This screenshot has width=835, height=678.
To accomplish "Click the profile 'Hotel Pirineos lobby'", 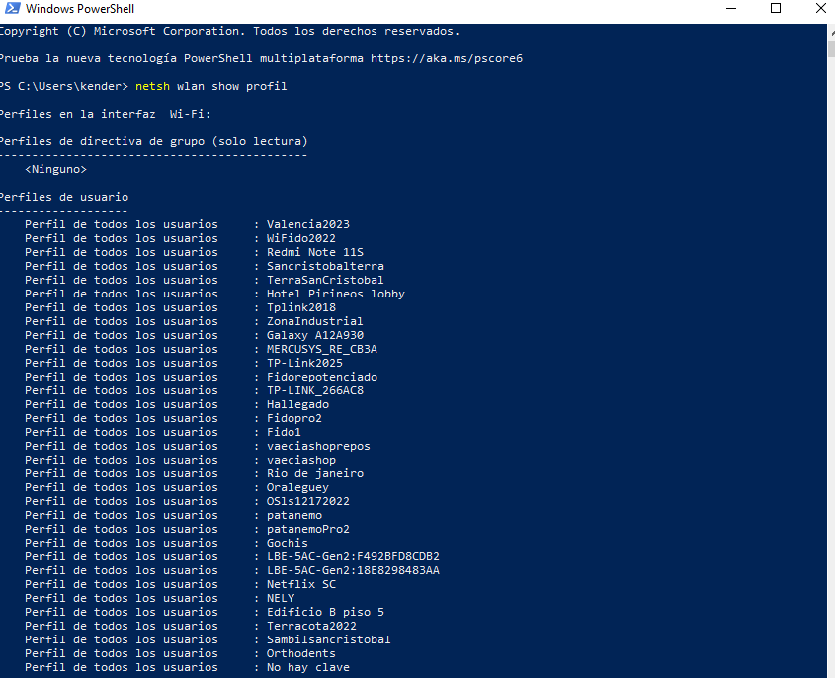I will pos(336,294).
